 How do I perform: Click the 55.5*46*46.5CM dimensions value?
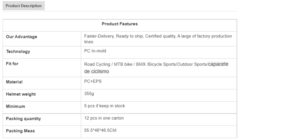tap(100, 130)
